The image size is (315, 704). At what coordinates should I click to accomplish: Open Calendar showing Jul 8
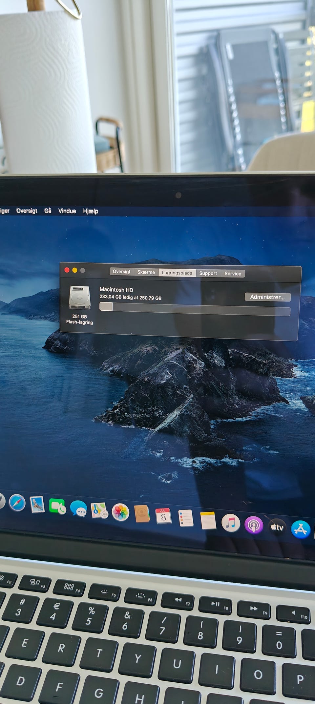(163, 516)
